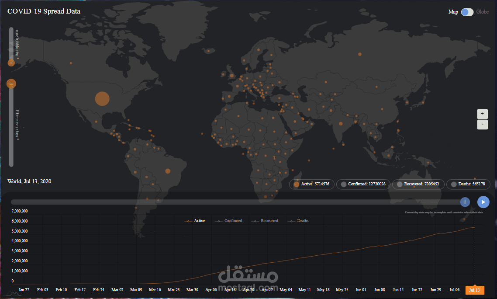Click the Mar 23 axis date label

pyautogui.click(x=173, y=290)
